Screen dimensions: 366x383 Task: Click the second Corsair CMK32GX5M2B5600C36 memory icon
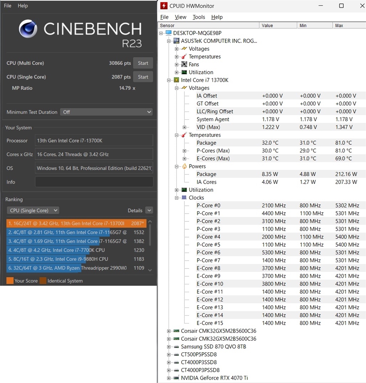[x=176, y=339]
